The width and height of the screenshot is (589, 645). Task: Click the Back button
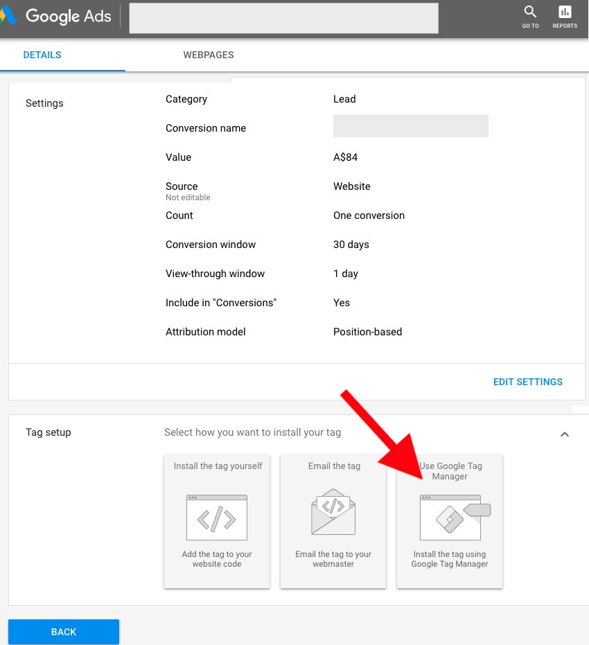pyautogui.click(x=64, y=632)
